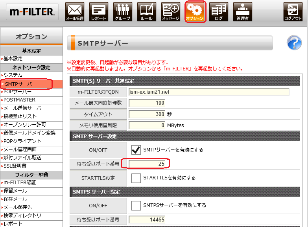The height and width of the screenshot is (227, 308).
Task: Open the SSL証明書 sidebar link
Action: 15,166
